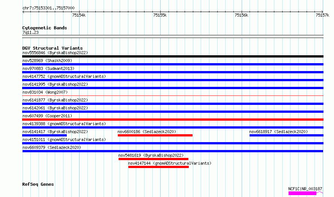Viewport: 334px width, 197px height.
Task: Open nsv4147144 (gnomADStructuralVariants) label
Action: click(x=170, y=163)
